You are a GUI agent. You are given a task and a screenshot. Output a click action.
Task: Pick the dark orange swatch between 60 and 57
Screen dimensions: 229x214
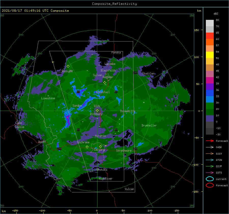click(210, 42)
